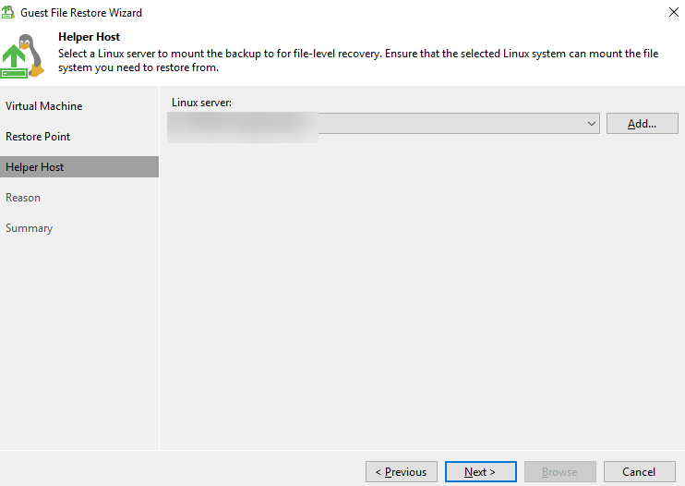Click the Linux penguin wizard icon
This screenshot has height=486, width=685.
[24, 55]
